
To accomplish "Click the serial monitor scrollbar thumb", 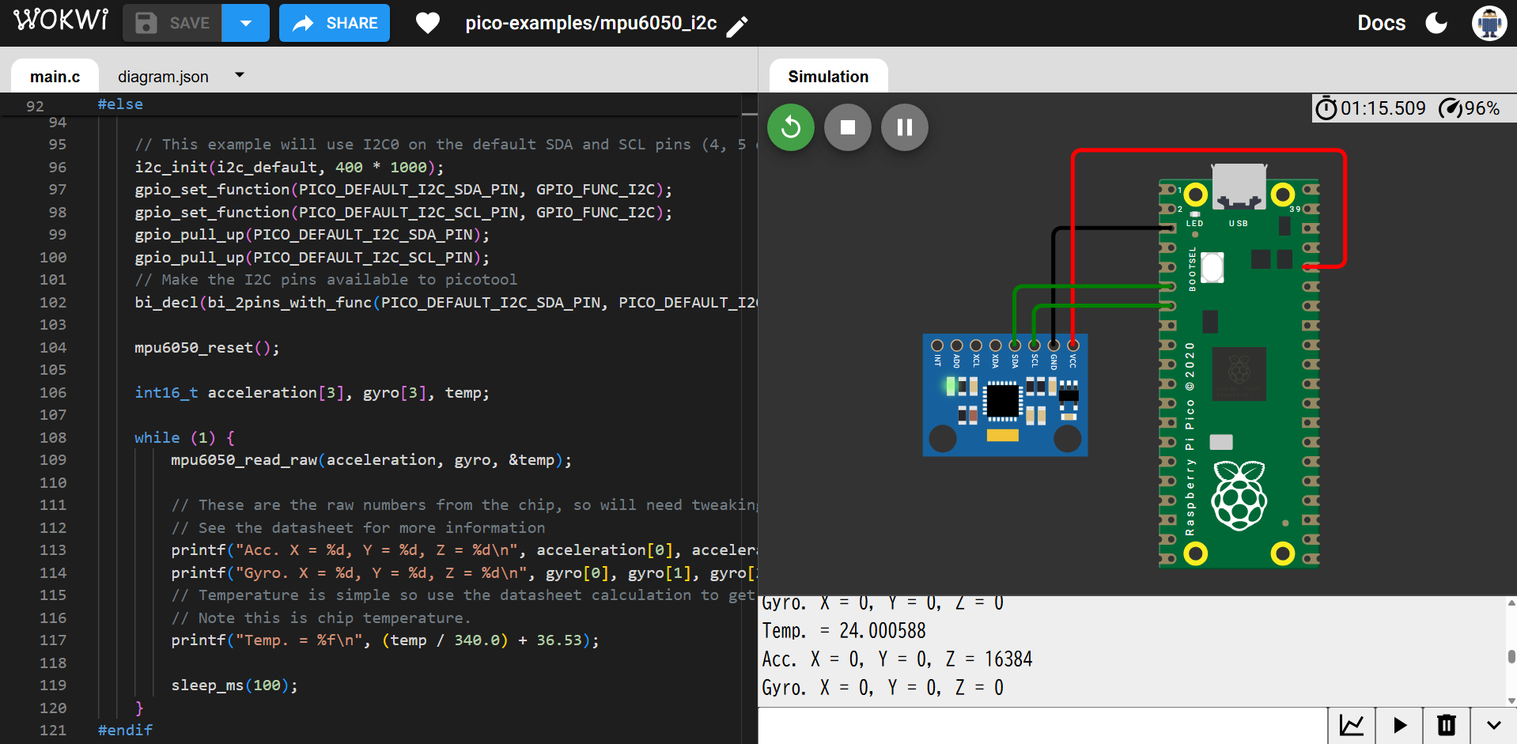I will pos(1511,656).
